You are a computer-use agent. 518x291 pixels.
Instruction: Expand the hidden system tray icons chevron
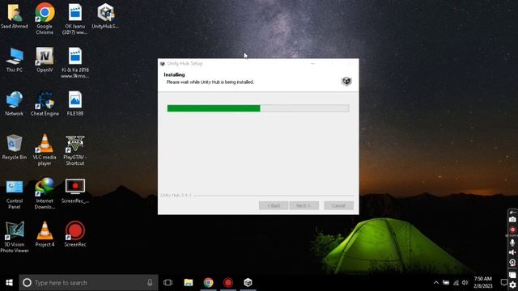(436, 283)
